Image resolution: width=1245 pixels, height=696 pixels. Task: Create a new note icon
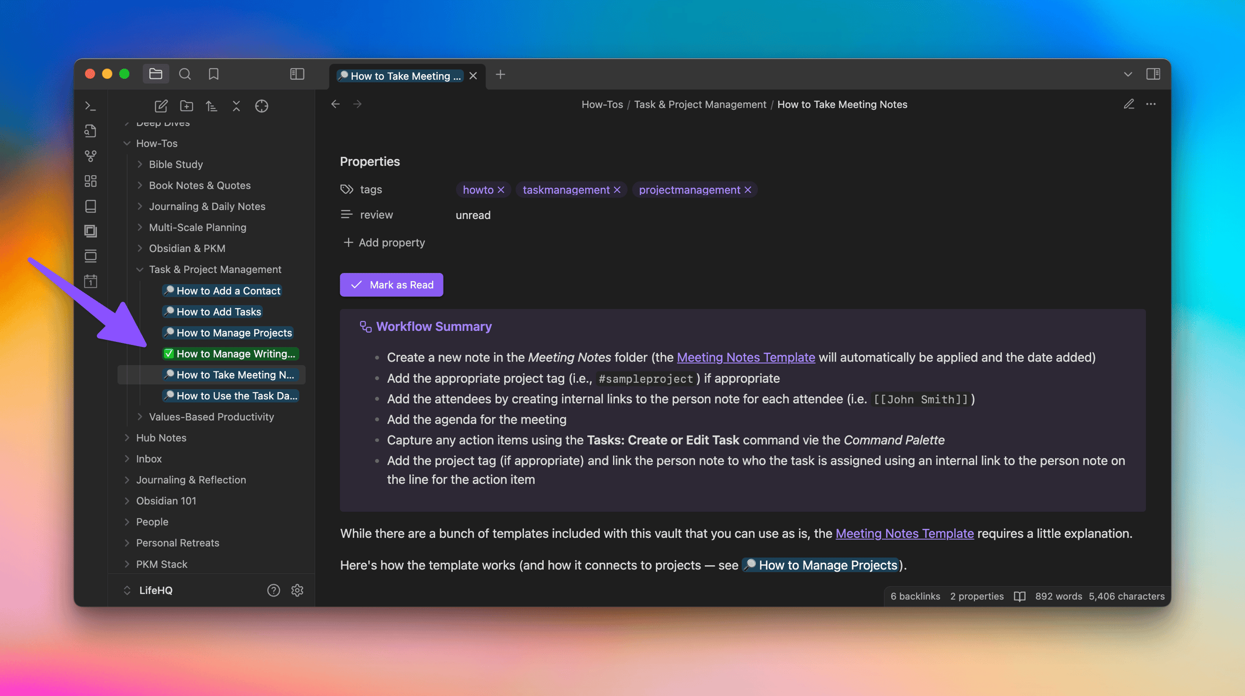pyautogui.click(x=161, y=106)
